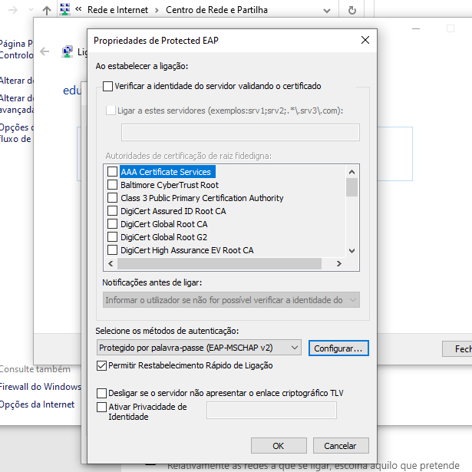Close the Protected EAP properties dialog
This screenshot has width=472, height=472.
click(365, 40)
